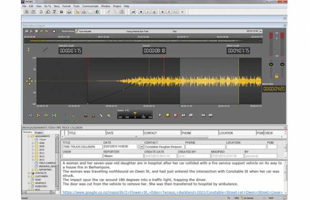Click the home icon in main toolbar
310x200 pixels.
click(x=84, y=12)
